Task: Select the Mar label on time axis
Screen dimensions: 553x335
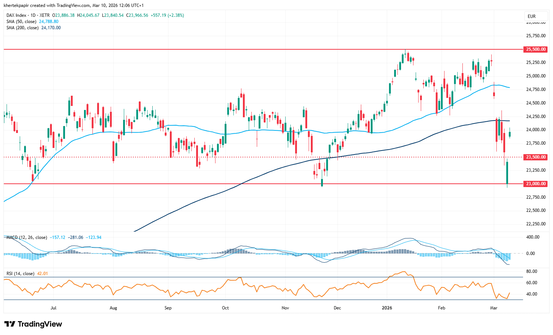Action: 493,308
